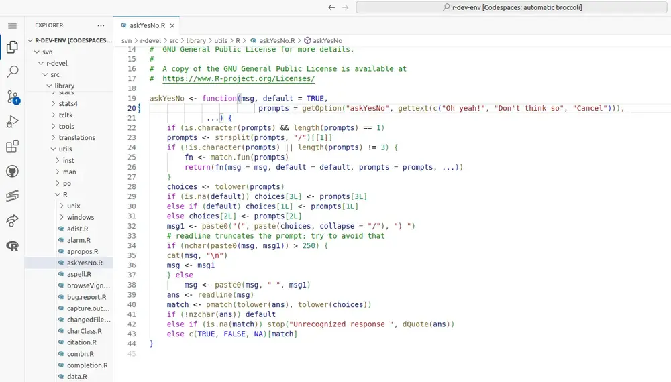Image resolution: width=671 pixels, height=382 pixels.
Task: Open the Live Share arrow icon
Action: tap(12, 220)
